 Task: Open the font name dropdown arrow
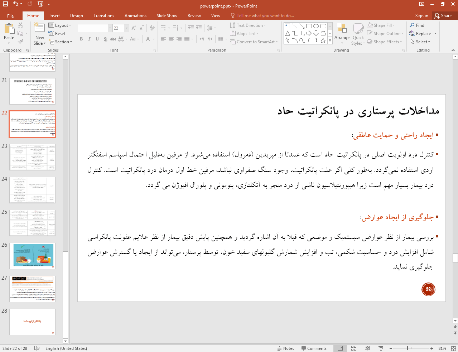110,28
